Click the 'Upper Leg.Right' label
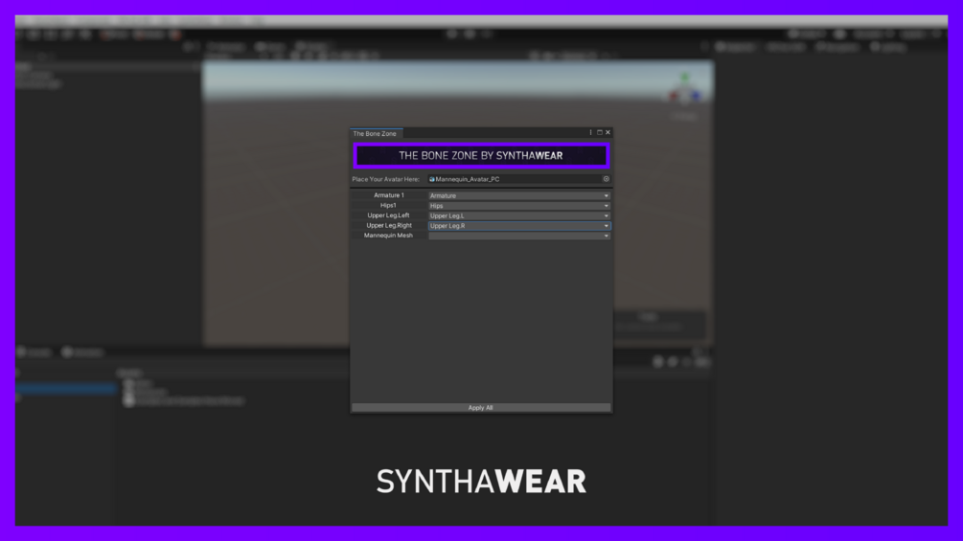This screenshot has height=541, width=963. (x=389, y=225)
